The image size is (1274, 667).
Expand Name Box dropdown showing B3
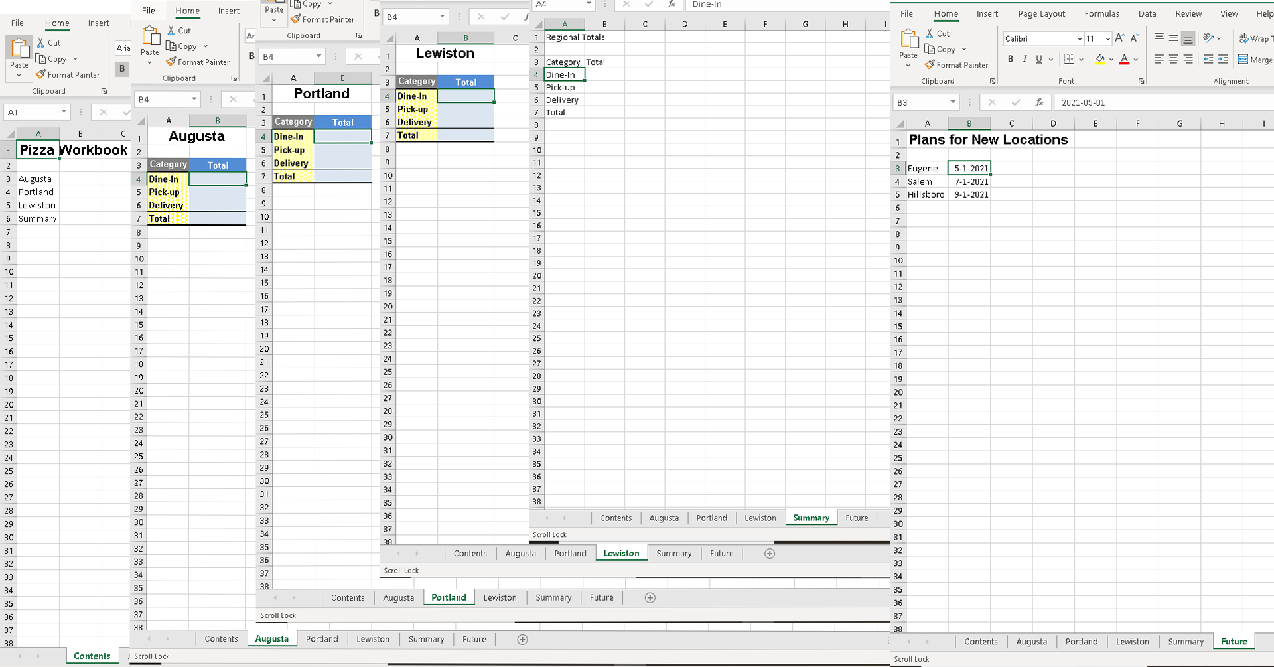[x=953, y=102]
